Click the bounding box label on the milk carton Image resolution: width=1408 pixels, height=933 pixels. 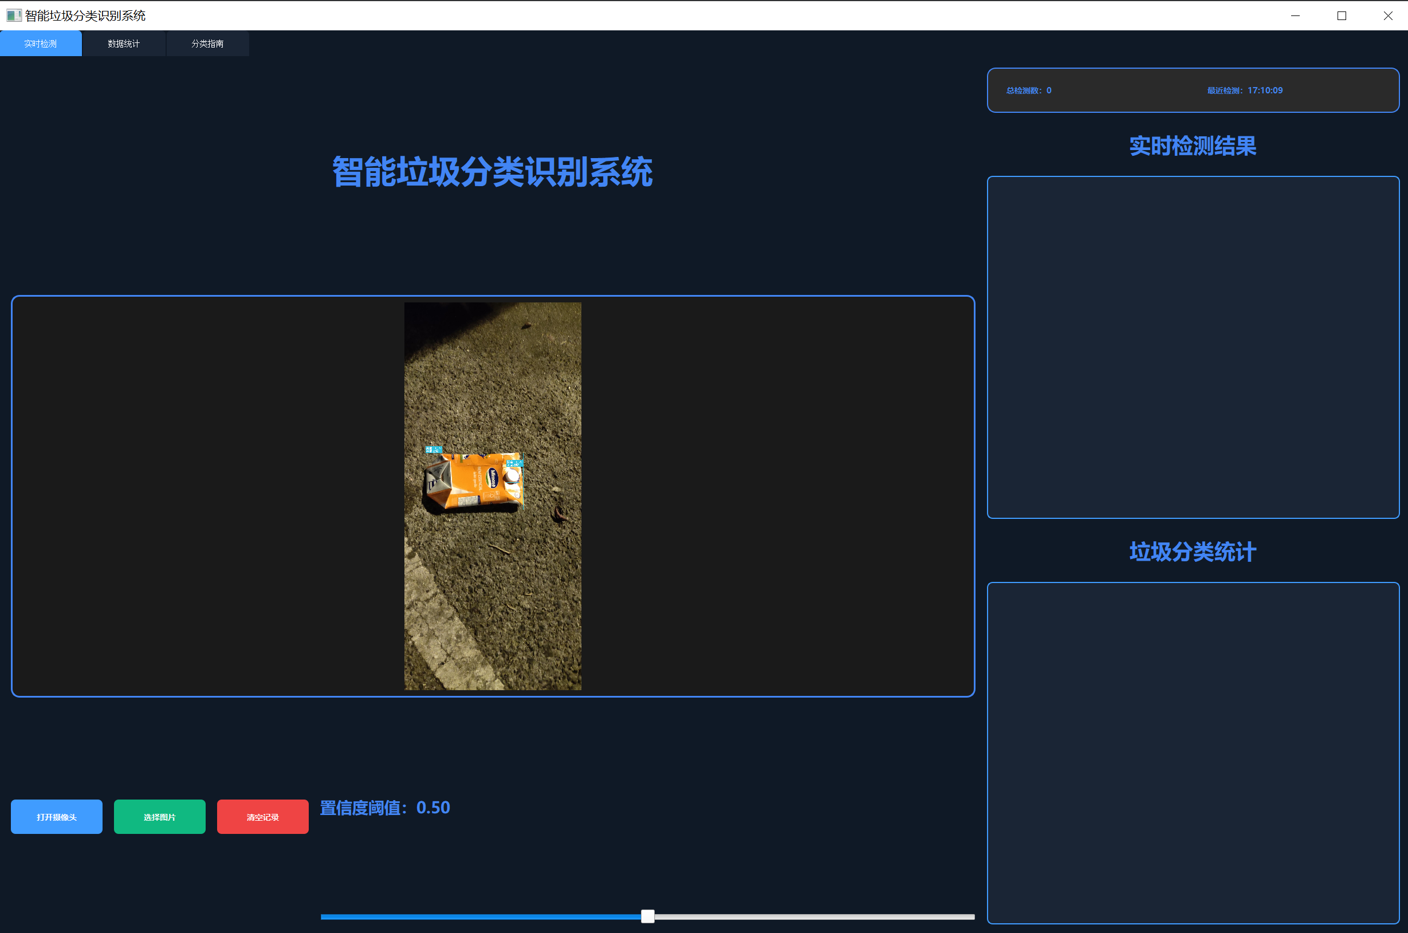tap(434, 449)
